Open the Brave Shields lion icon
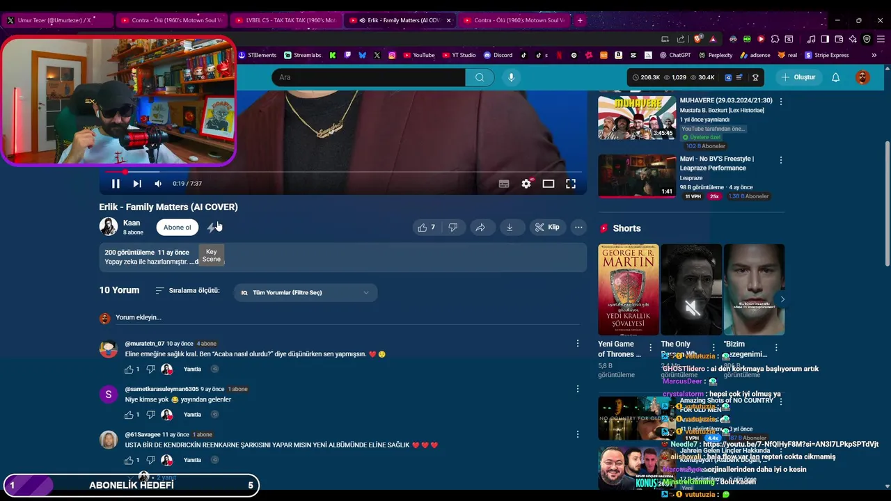 (698, 39)
